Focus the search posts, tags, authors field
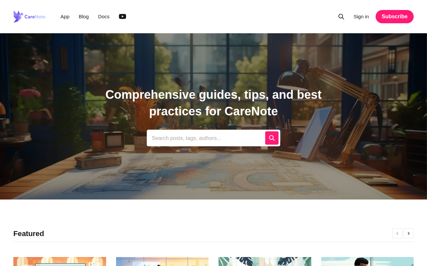This screenshot has height=266, width=427. (206, 138)
